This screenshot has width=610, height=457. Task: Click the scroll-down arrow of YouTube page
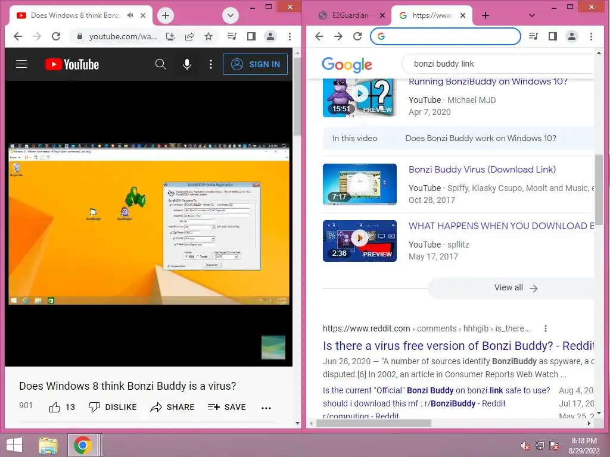click(x=297, y=423)
